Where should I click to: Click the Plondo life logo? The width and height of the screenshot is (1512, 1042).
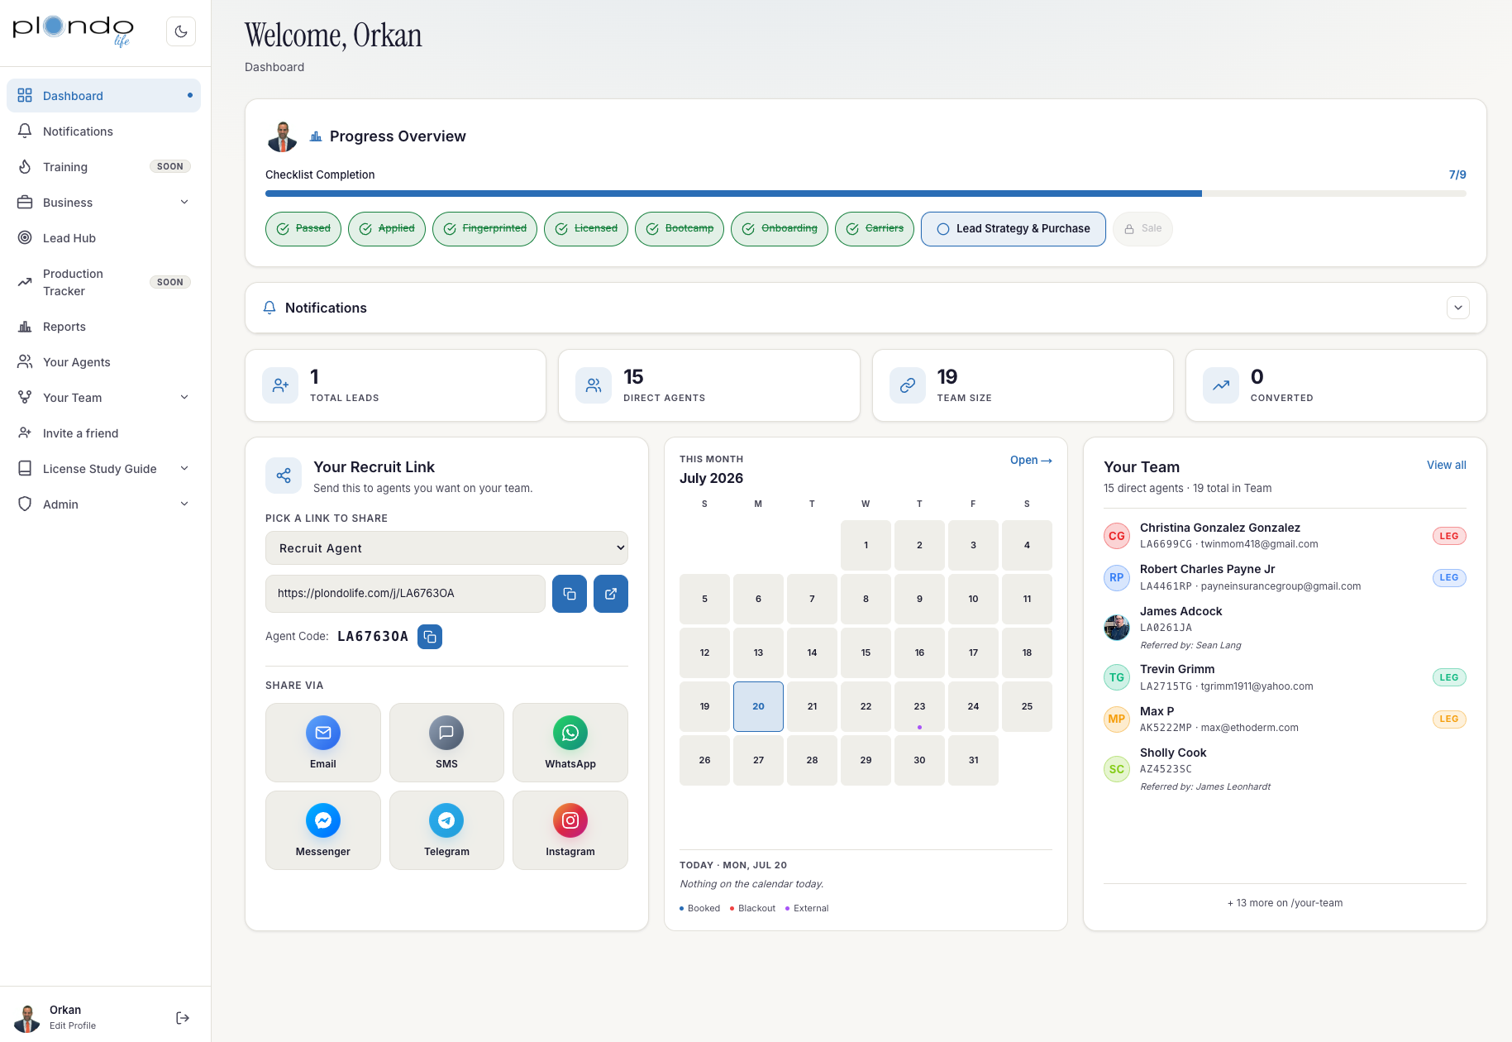pyautogui.click(x=73, y=31)
